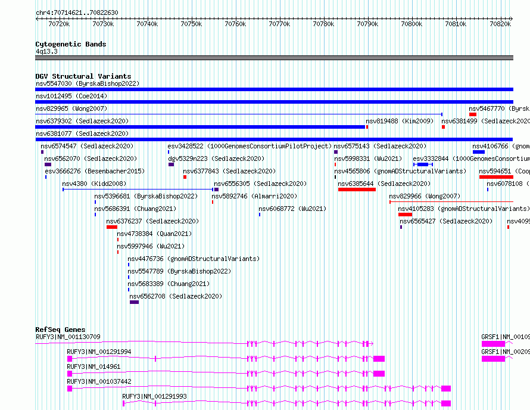Click the chr4:70714621..70822630 region label
The height and width of the screenshot is (410, 530).
77,13
